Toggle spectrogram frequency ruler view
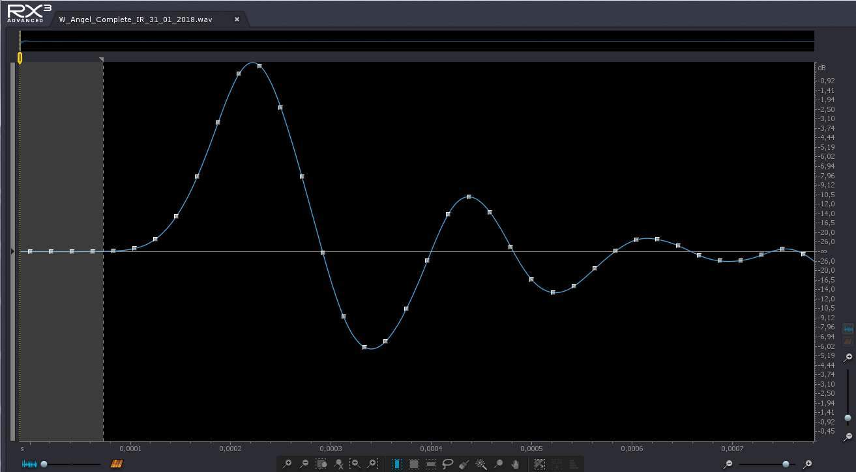Screen dimensions: 856x472 click(x=848, y=341)
